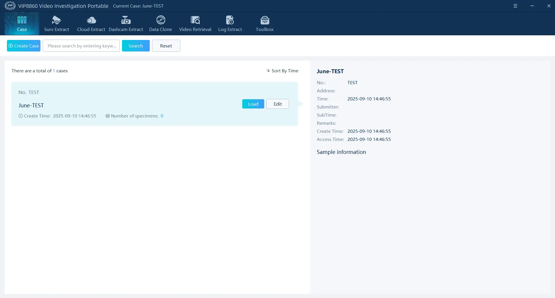Select the Surv Extract camera icon
555x298 pixels.
click(56, 20)
